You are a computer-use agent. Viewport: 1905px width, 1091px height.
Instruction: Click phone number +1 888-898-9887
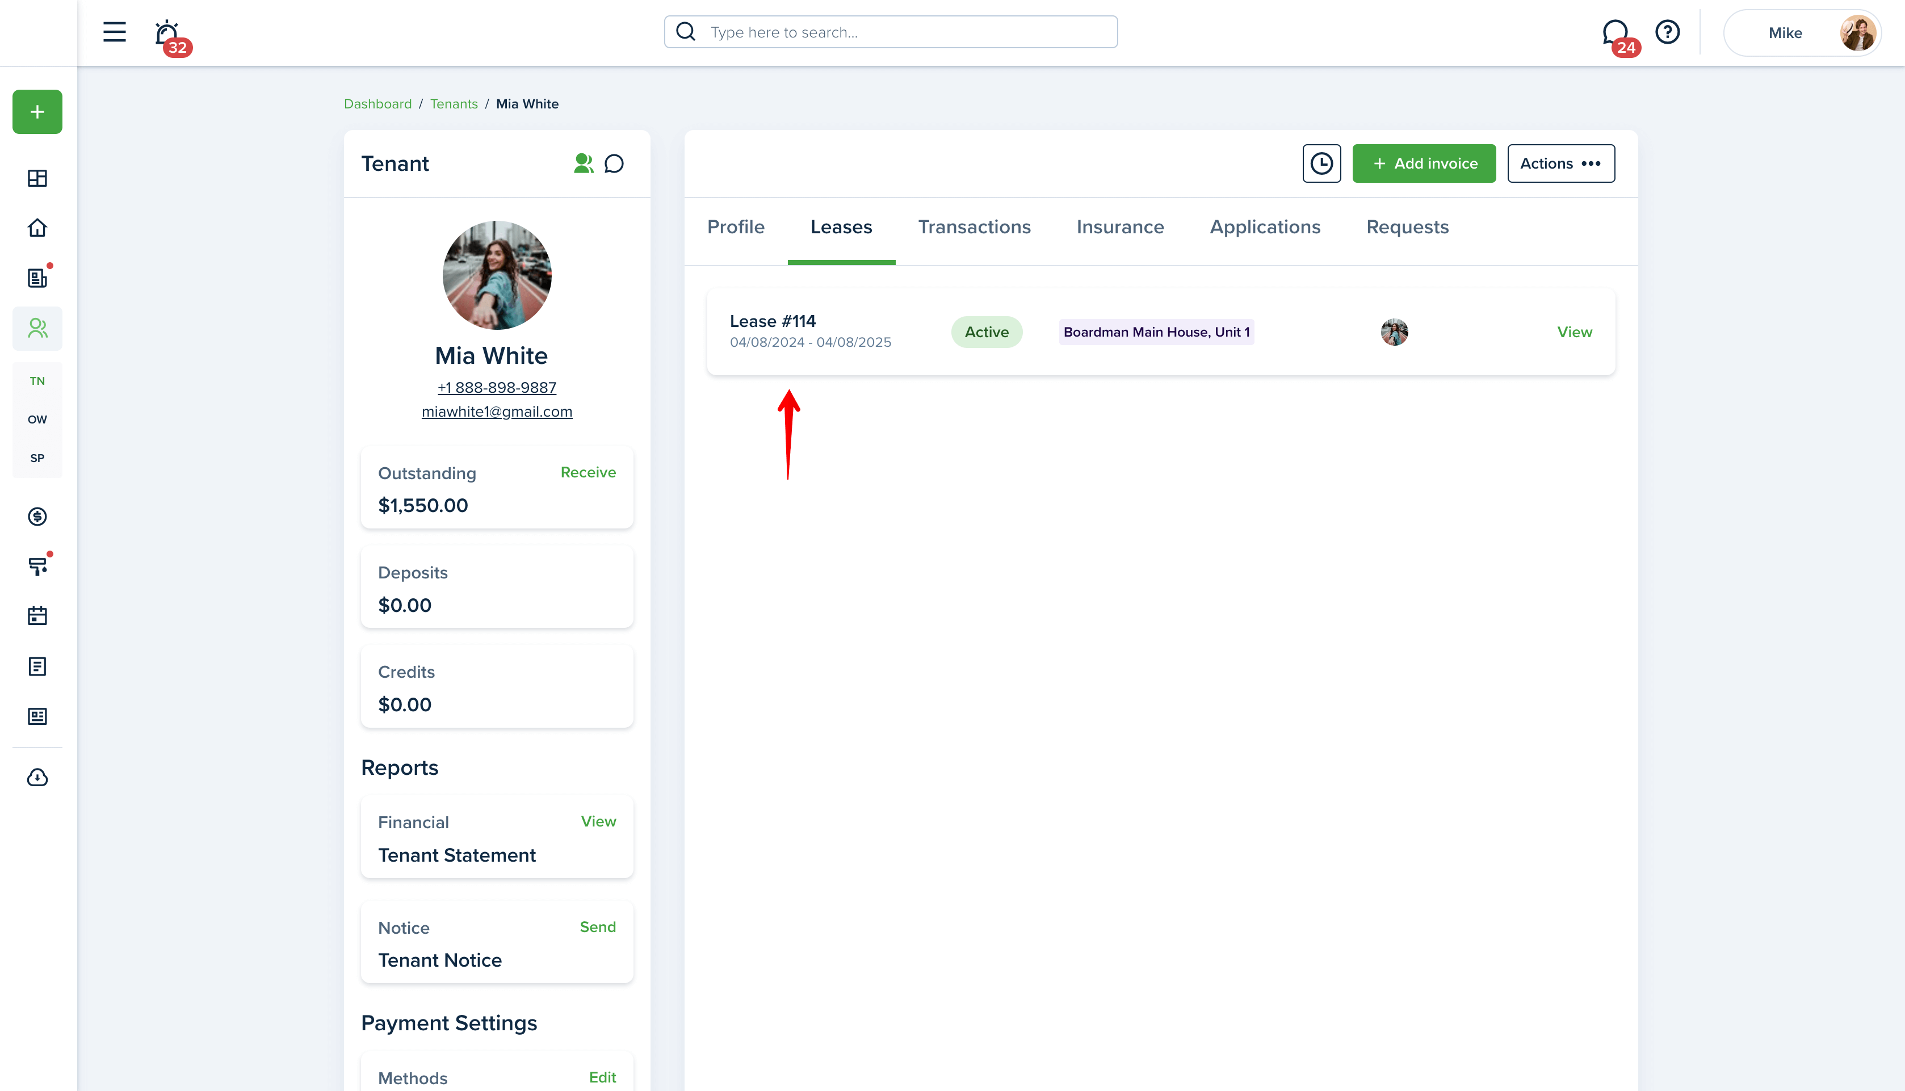(497, 387)
